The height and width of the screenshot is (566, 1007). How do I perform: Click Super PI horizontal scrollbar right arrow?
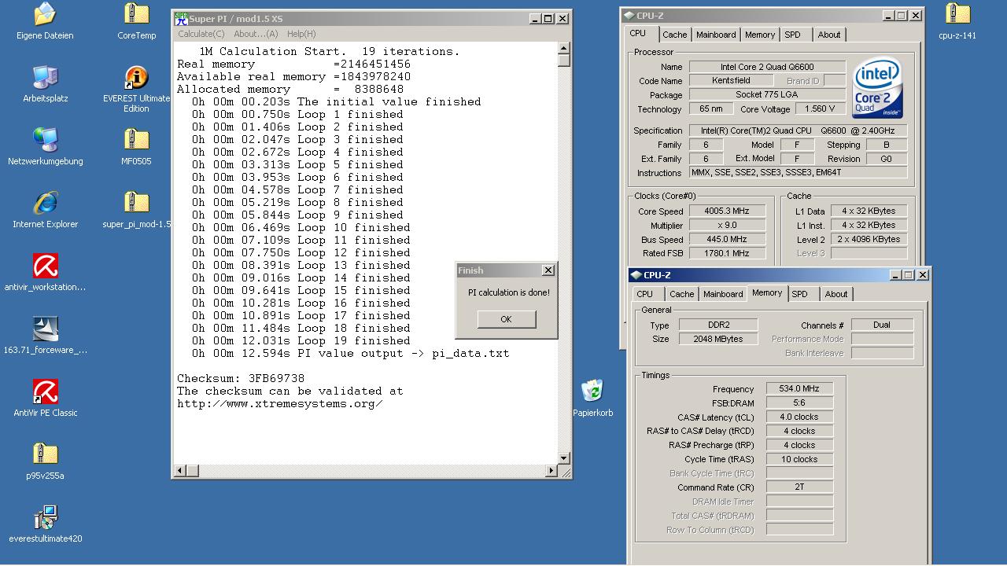click(x=551, y=471)
